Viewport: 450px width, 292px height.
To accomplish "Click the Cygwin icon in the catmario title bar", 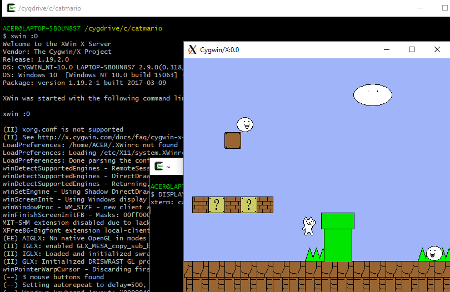I will (11, 8).
